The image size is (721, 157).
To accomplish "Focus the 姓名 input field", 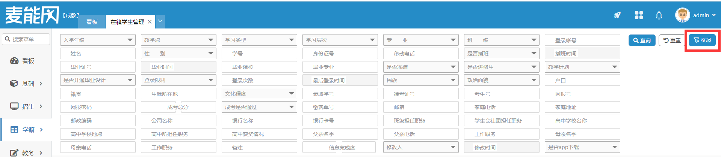I will 98,54.
